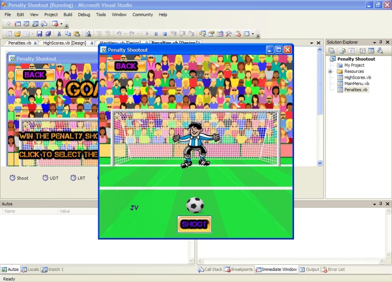Screen dimensions: 392x282
Task: Select the LRT timer component
Action: (x=78, y=178)
